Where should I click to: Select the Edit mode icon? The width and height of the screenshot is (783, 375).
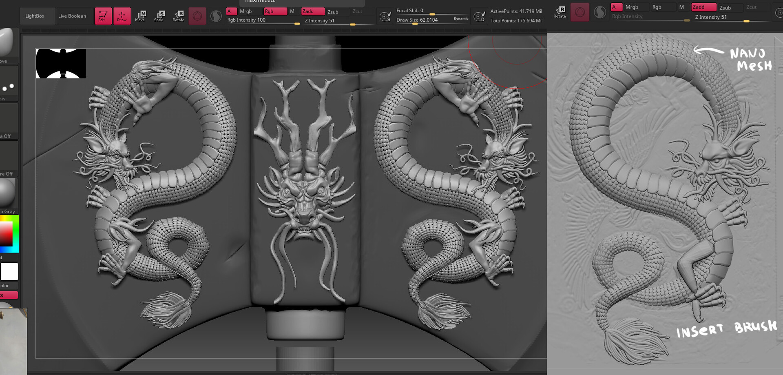103,16
